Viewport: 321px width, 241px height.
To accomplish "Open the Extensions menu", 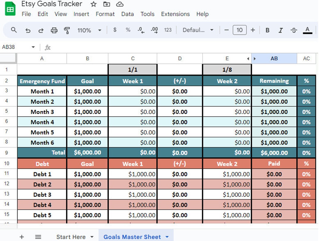I will pos(175,14).
